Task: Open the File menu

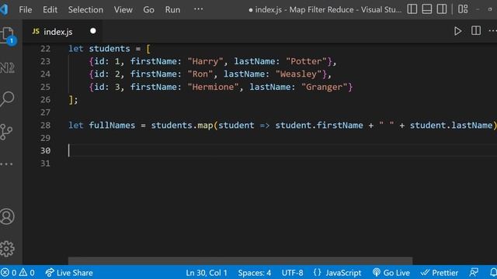Action: pos(26,9)
